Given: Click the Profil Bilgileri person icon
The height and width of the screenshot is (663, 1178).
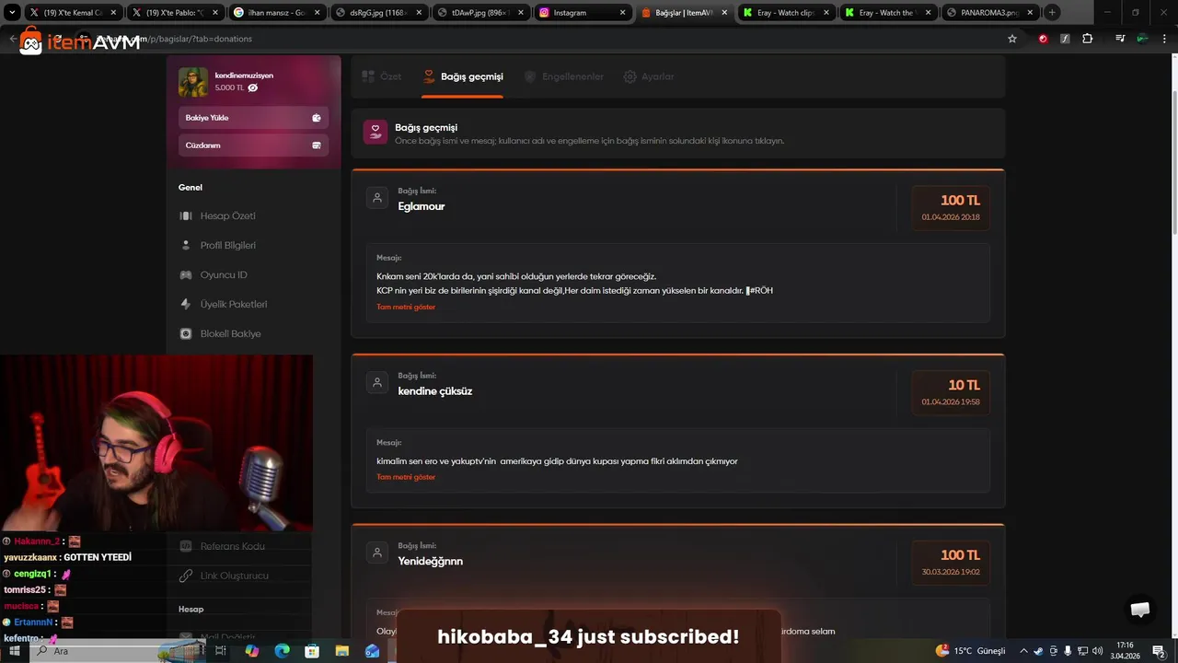Looking at the screenshot, I should point(186,245).
